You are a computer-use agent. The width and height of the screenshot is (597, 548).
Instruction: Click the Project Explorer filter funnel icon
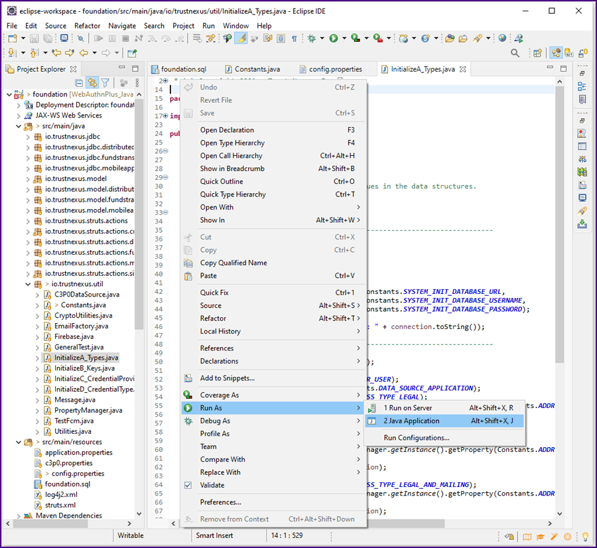pos(105,83)
